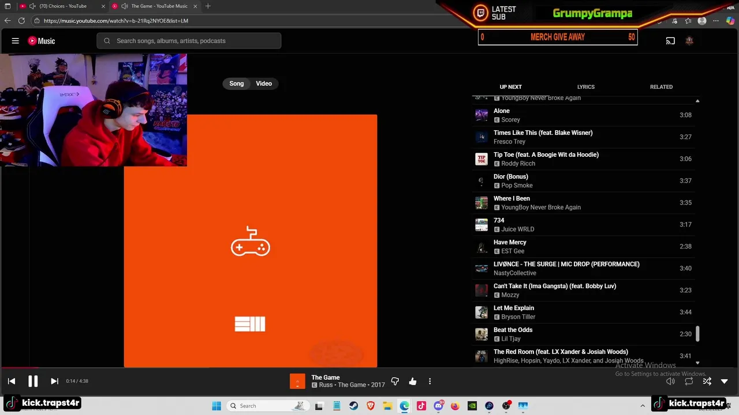Play Times Like This by Fresco Trey

pos(583,137)
